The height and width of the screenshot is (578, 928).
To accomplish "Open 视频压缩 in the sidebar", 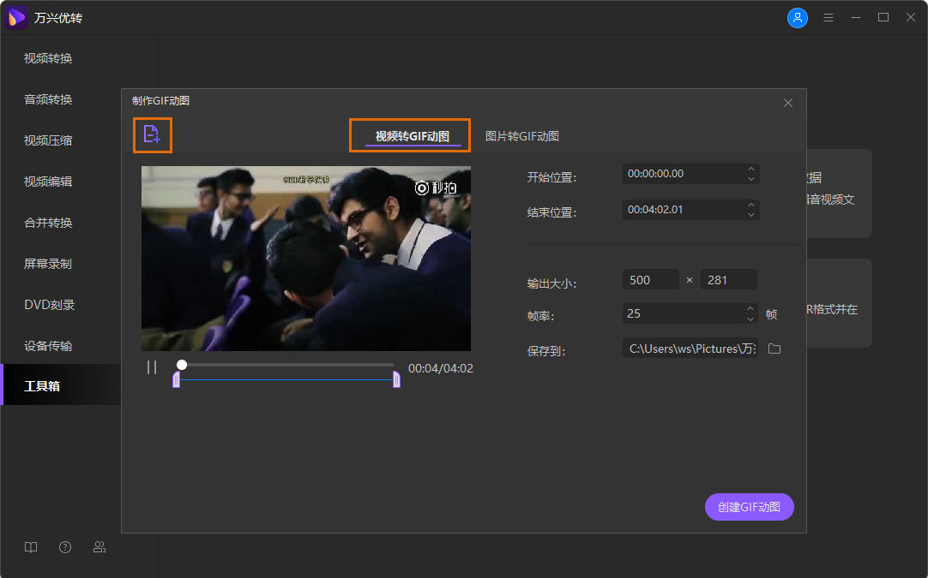I will pos(48,140).
